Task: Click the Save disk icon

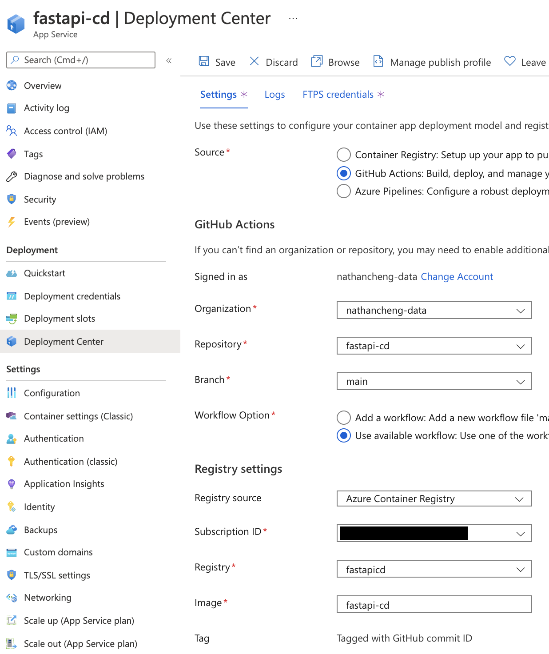Action: [204, 61]
